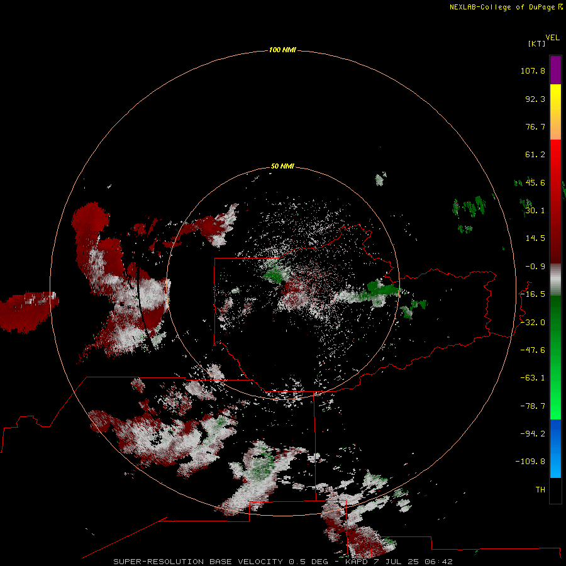The width and height of the screenshot is (566, 566).
Task: Select the -63.1 legend value
Action: click(x=533, y=378)
